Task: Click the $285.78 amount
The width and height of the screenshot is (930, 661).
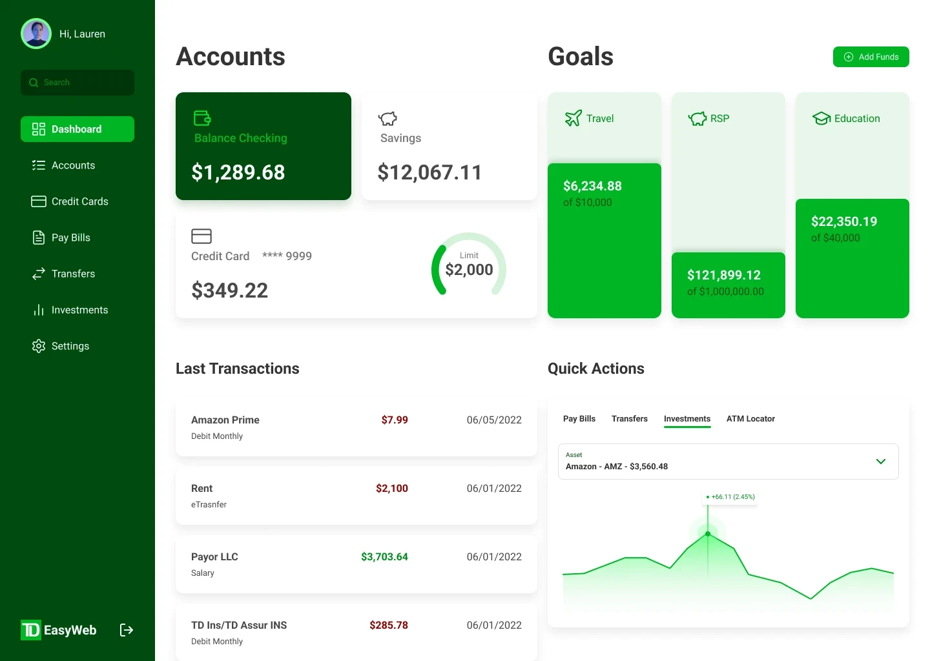Action: [389, 625]
